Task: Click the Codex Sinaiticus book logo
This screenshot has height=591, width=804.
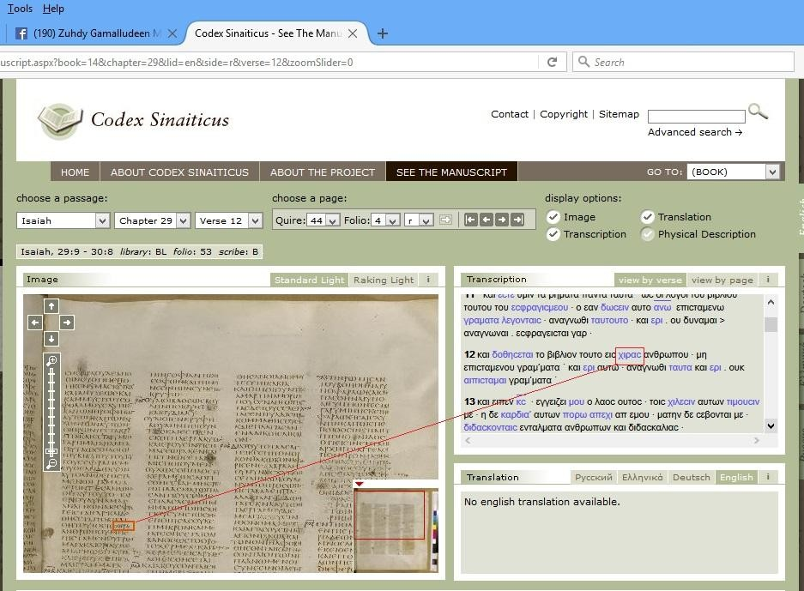Action: tap(60, 120)
